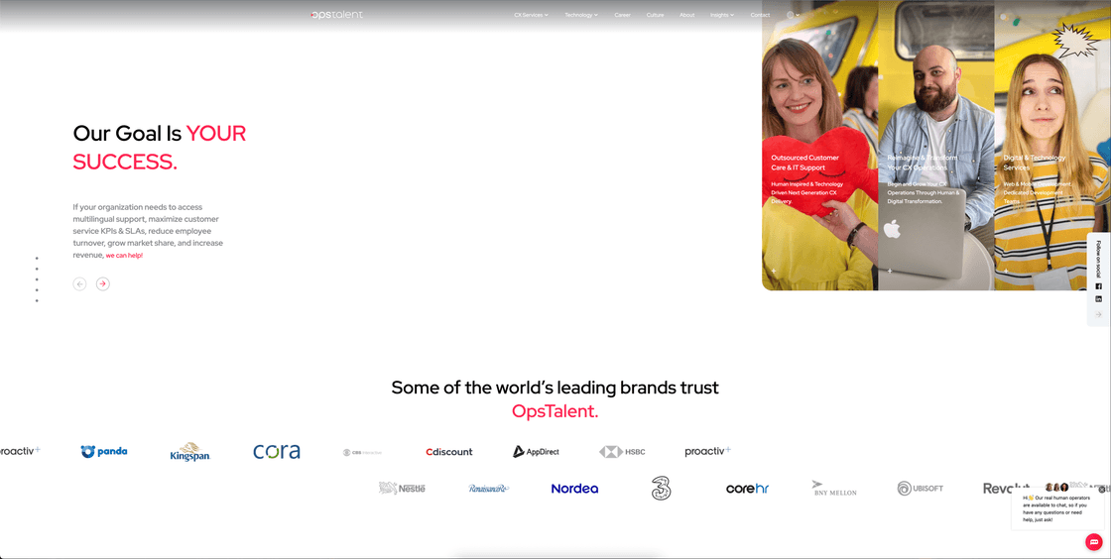Viewport: 1111px width, 559px height.
Task: Select the last slide indicator dot
Action: [37, 300]
